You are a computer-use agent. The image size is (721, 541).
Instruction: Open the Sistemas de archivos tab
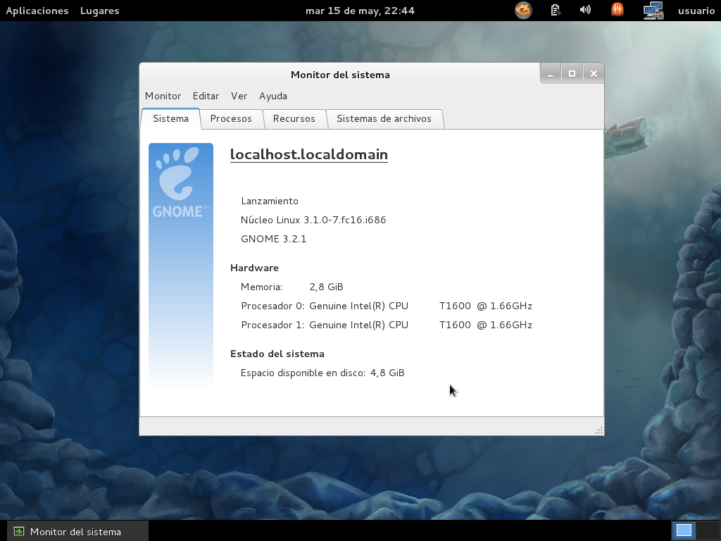click(384, 118)
